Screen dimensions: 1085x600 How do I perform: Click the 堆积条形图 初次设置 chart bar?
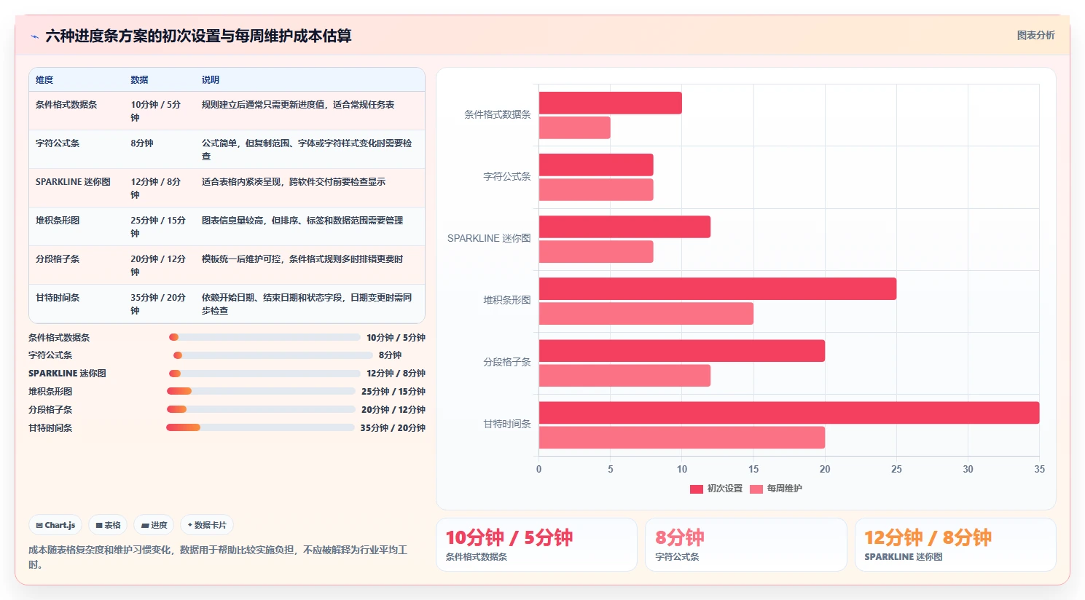click(718, 288)
